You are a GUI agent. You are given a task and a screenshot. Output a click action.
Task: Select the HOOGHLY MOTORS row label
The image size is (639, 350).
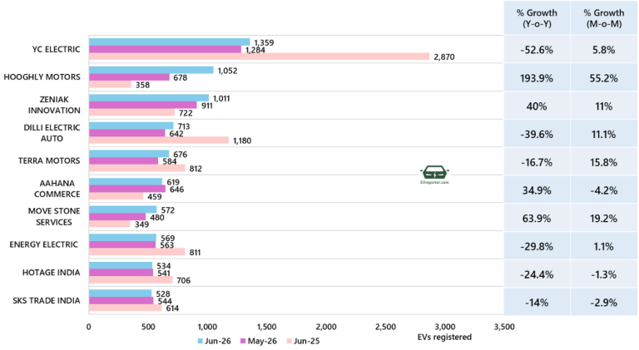[42, 77]
